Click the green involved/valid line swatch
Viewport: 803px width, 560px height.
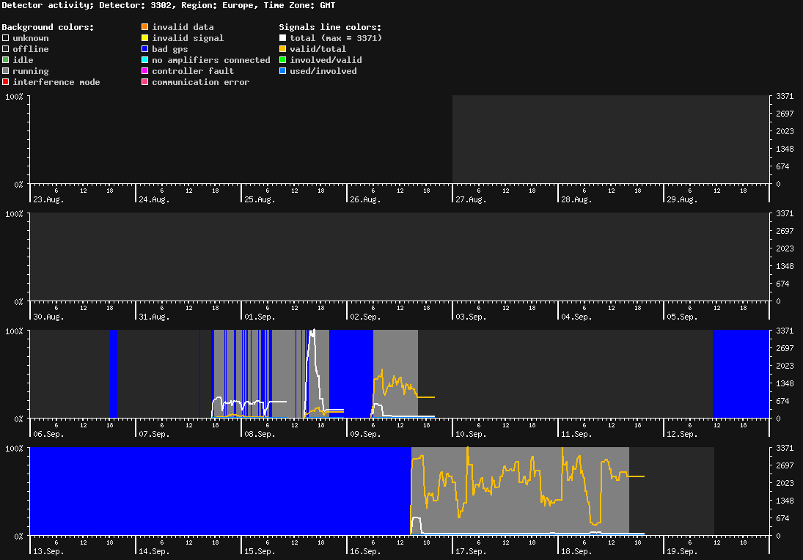click(x=282, y=60)
